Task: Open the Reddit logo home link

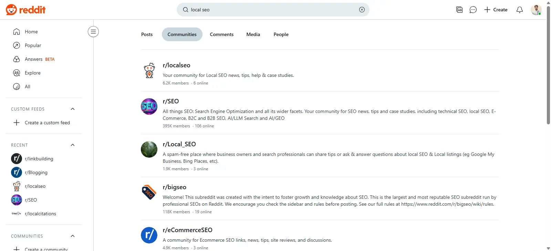Action: 25,10
